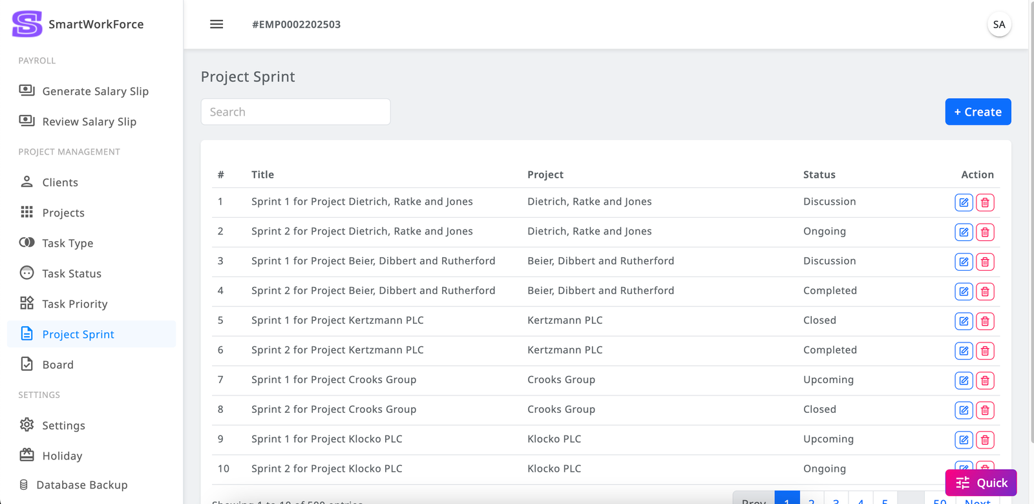The width and height of the screenshot is (1034, 504).
Task: Open the Task Priority section
Action: [x=74, y=304]
